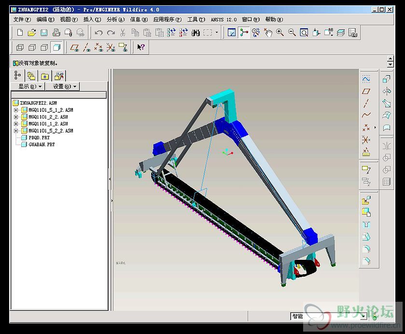The height and width of the screenshot is (334, 405).
Task: Open the 分析(A) menu
Action: click(115, 20)
